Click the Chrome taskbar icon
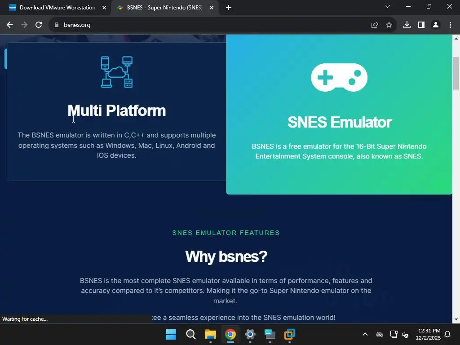The width and height of the screenshot is (460, 345). [x=230, y=334]
